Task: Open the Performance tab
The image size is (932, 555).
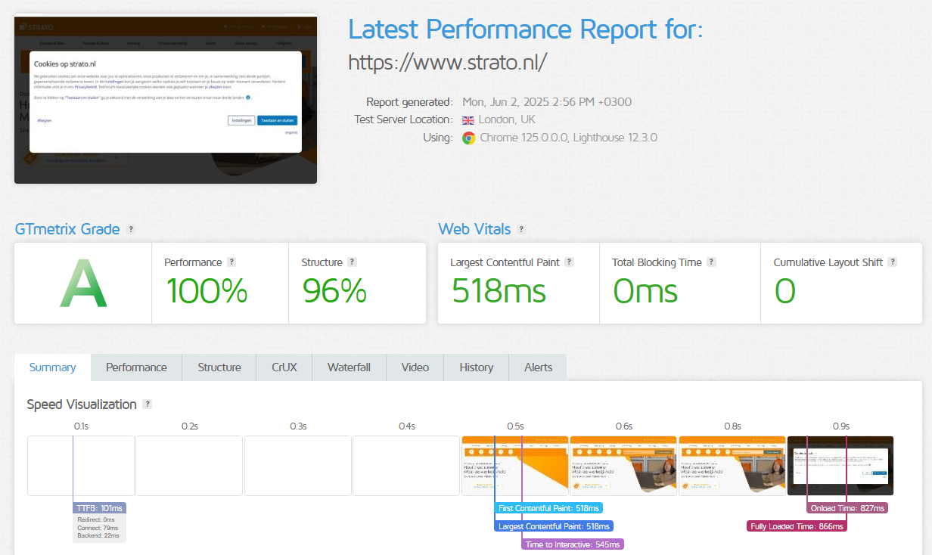Action: (x=136, y=367)
